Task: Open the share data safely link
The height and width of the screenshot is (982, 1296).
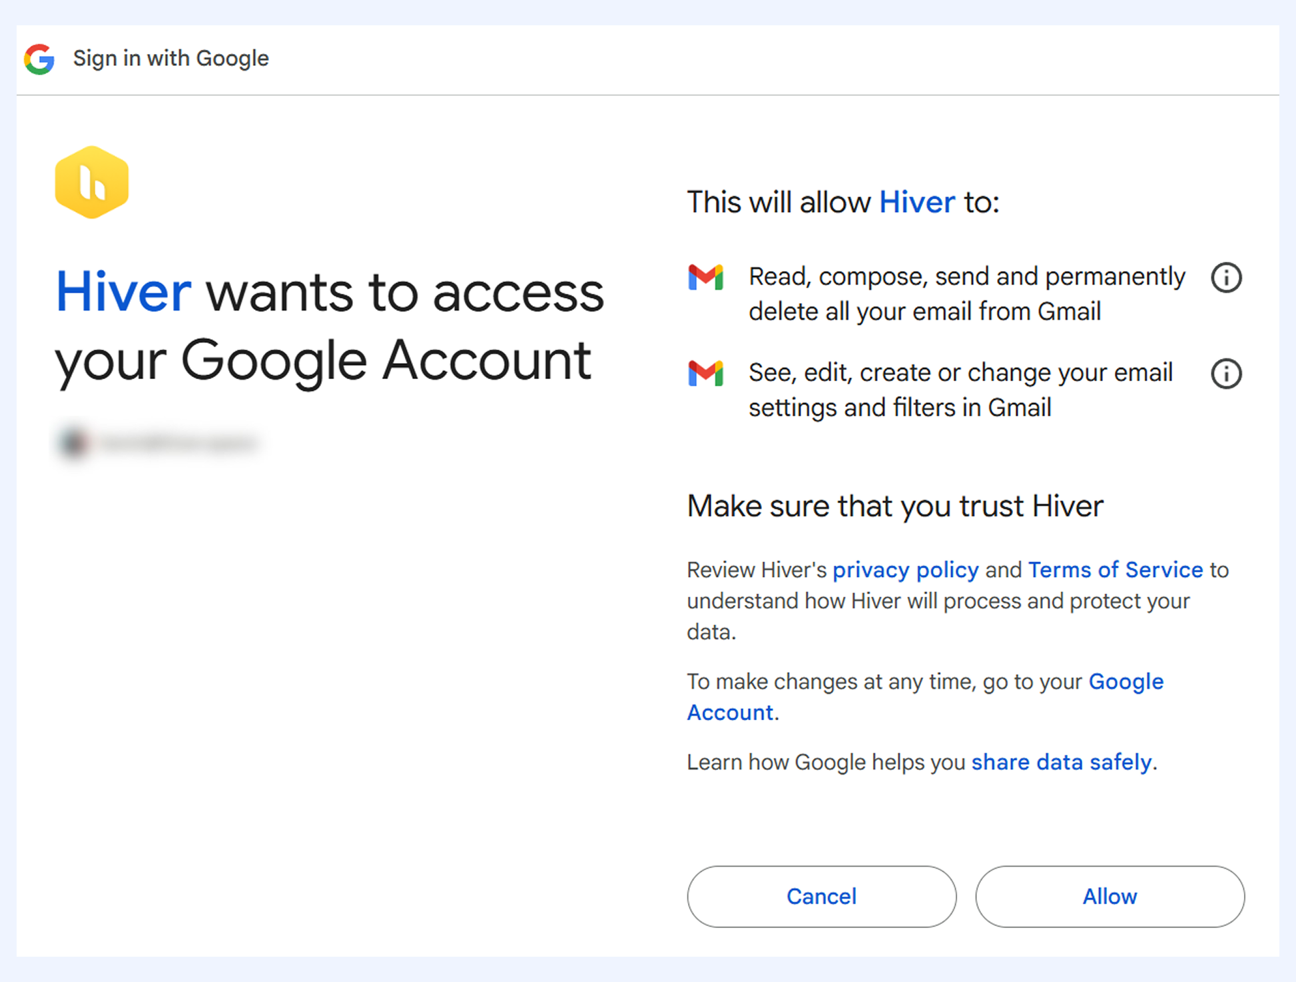Action: tap(1062, 761)
